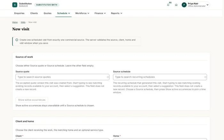224x140 pixels.
Task: Click the Client input field
Action: point(62,139)
